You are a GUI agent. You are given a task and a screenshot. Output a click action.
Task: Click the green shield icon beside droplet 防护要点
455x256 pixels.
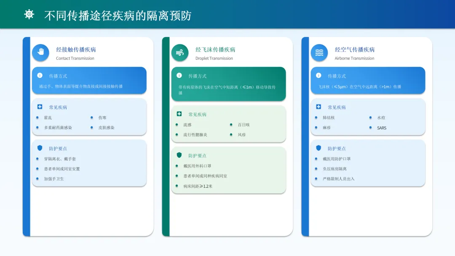(x=179, y=155)
